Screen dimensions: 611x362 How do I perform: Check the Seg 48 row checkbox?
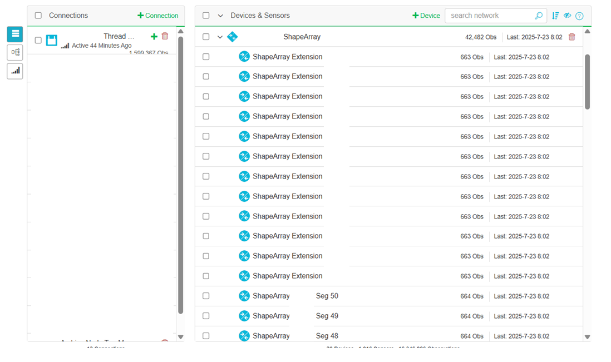(x=206, y=335)
